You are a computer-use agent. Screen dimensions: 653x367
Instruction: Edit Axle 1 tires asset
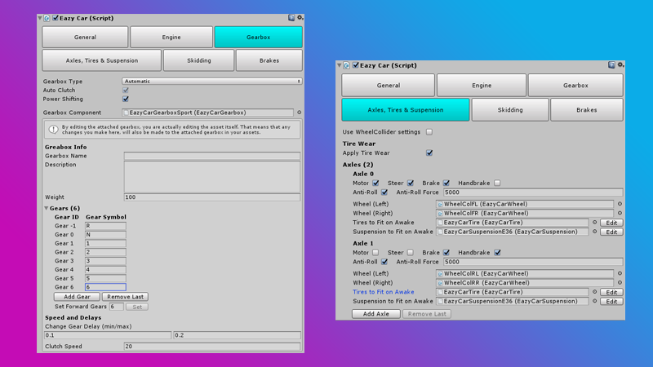[611, 292]
